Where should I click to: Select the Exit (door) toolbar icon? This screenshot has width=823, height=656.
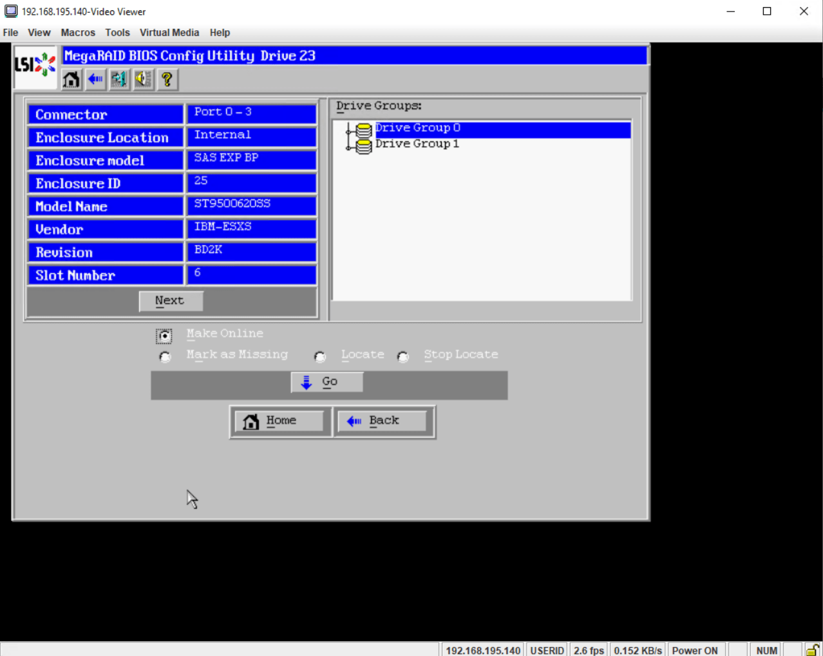[118, 79]
